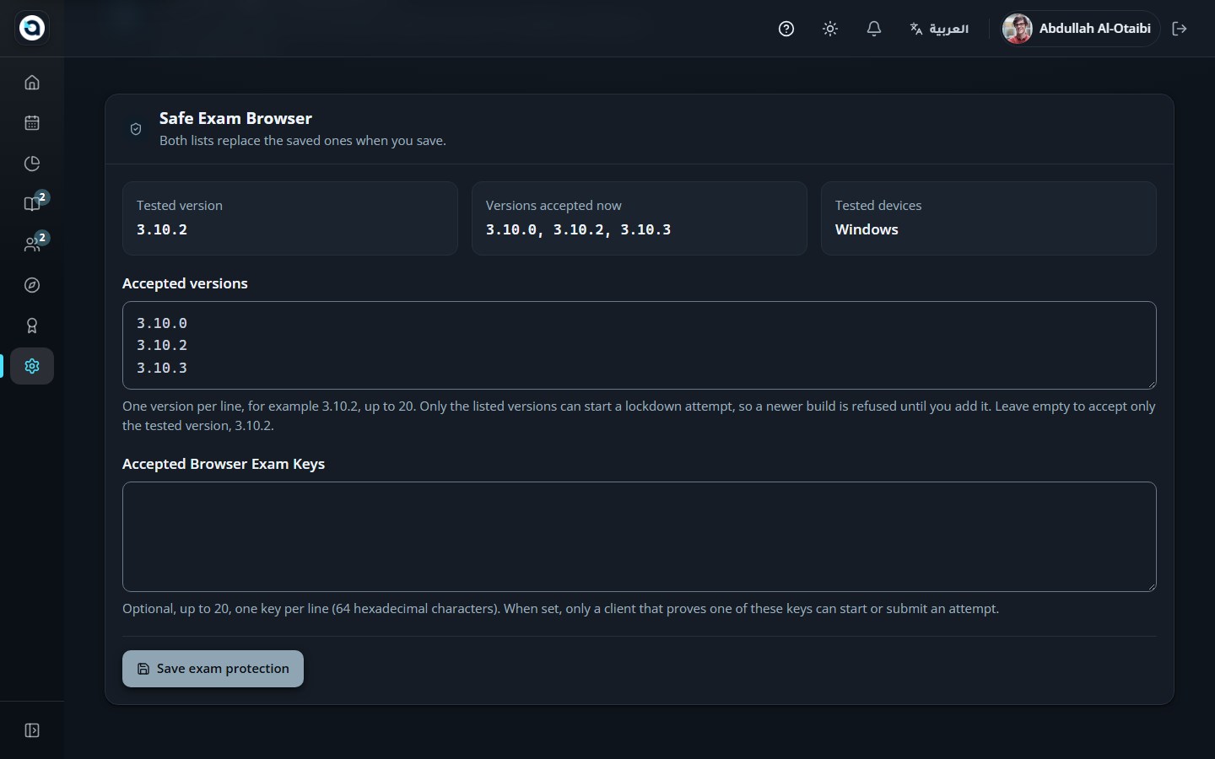1215x759 pixels.
Task: Open the compass explore icon
Action: coord(32,285)
